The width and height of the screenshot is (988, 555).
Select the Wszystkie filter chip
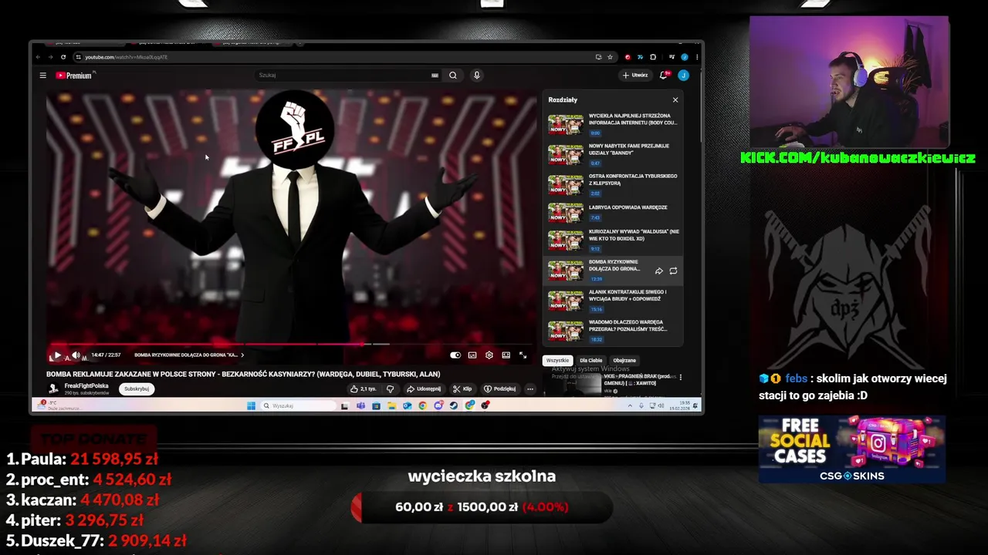(x=557, y=361)
